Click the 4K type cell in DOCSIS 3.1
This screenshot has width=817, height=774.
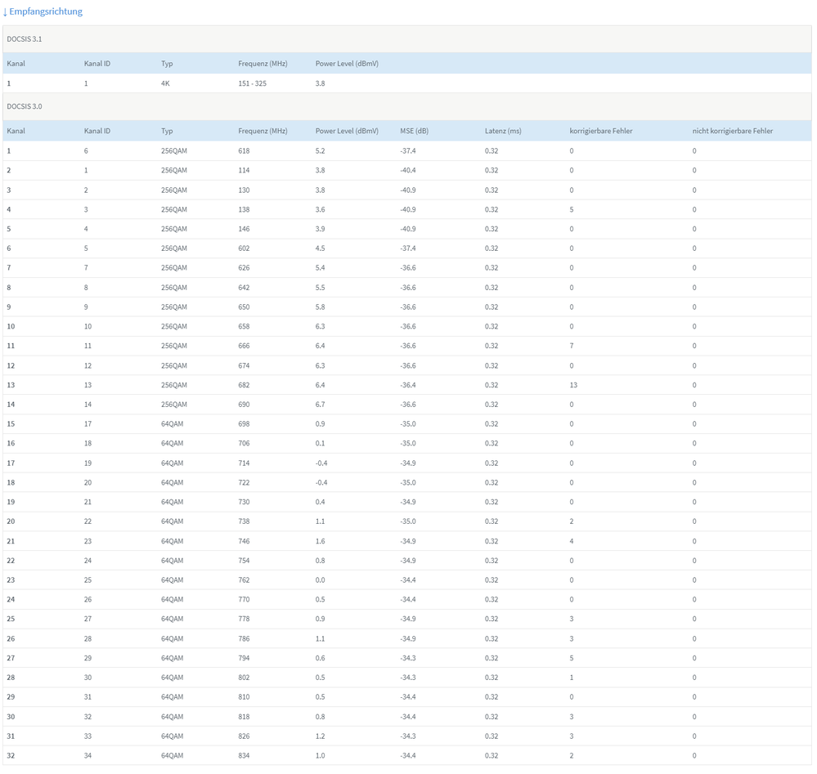(x=165, y=83)
